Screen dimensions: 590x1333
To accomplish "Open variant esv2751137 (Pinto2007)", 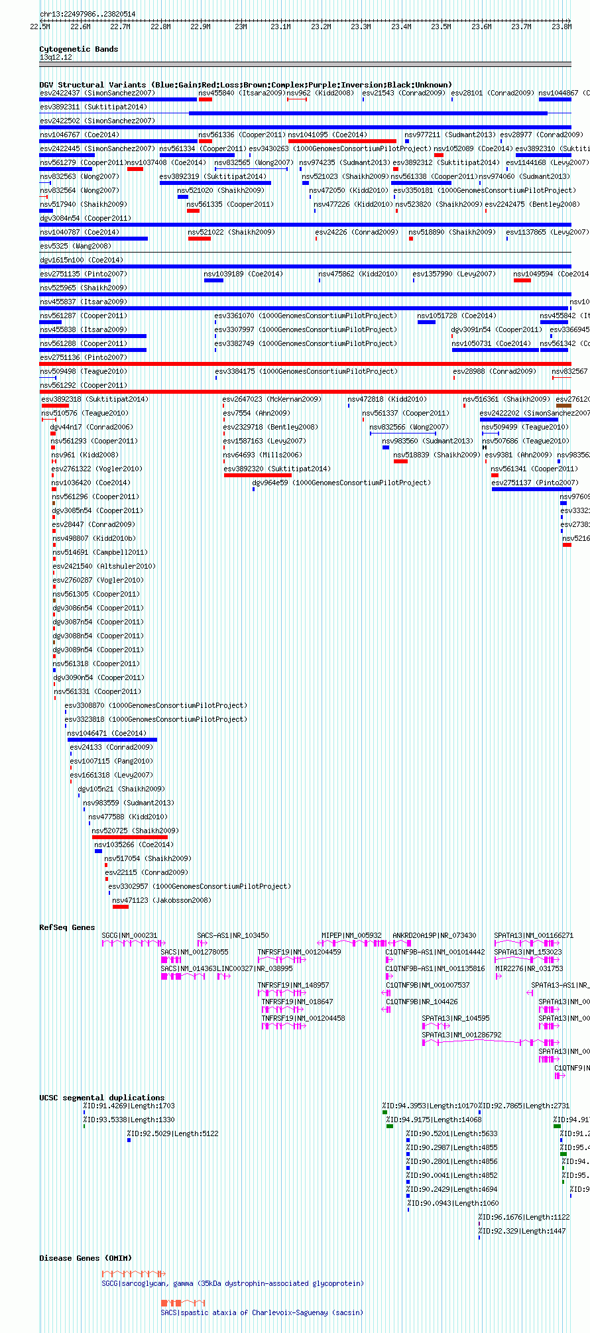I will [535, 483].
